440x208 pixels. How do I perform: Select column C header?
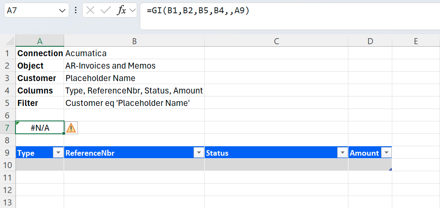coord(276,41)
